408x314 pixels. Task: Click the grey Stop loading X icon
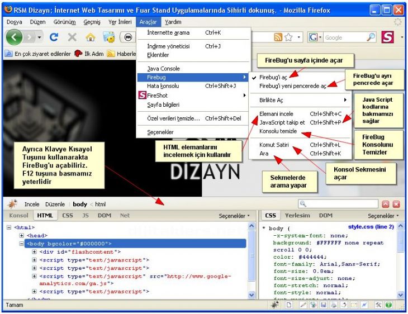(72, 37)
